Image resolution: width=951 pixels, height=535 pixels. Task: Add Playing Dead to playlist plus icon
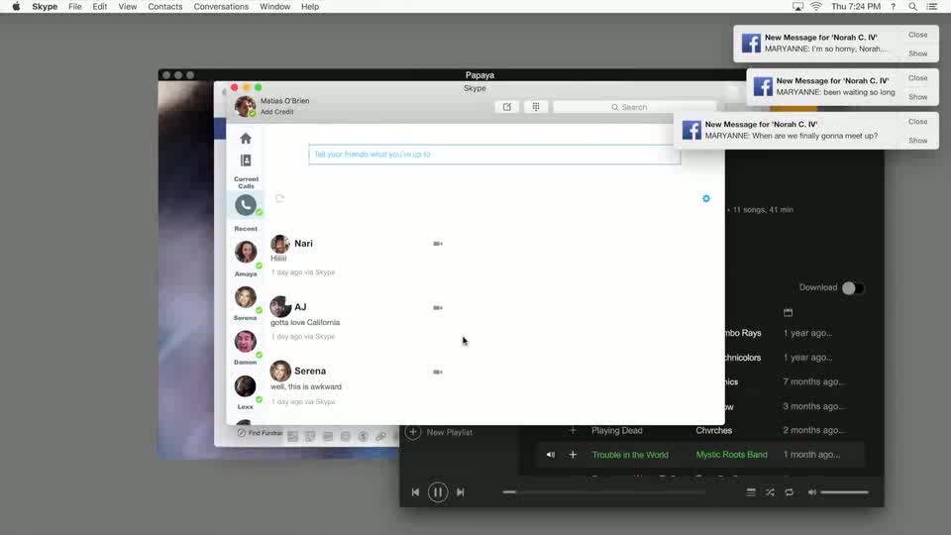[573, 431]
